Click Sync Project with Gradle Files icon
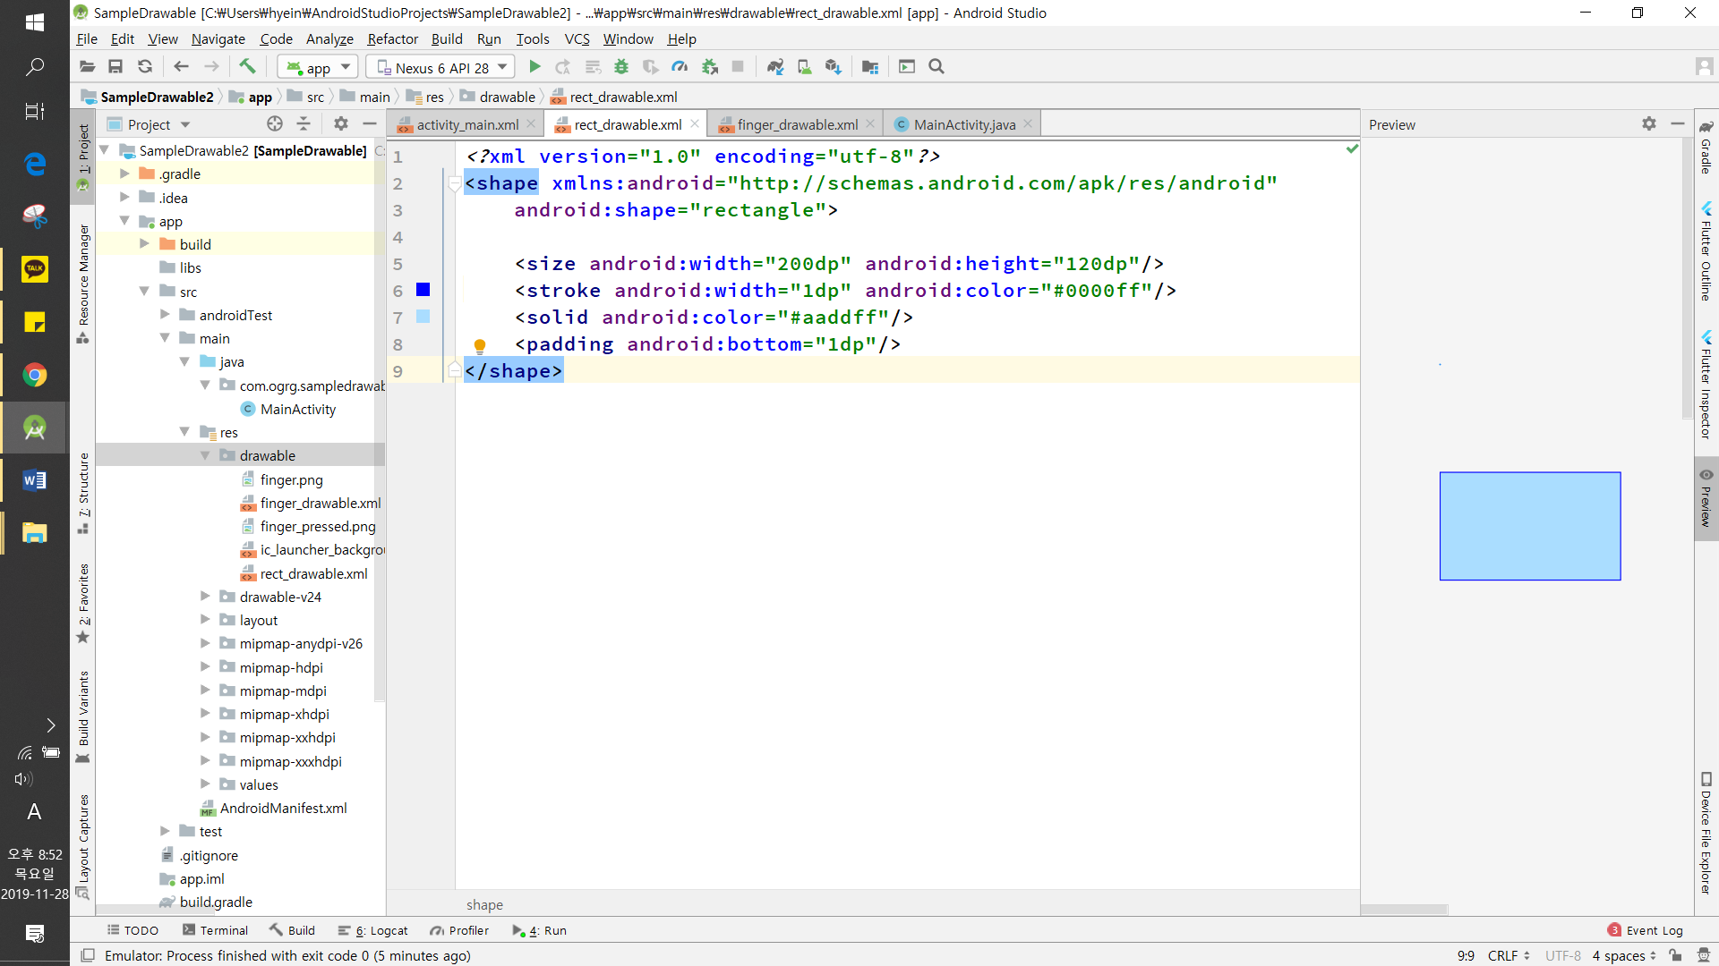Viewport: 1719px width, 966px height. (x=775, y=67)
